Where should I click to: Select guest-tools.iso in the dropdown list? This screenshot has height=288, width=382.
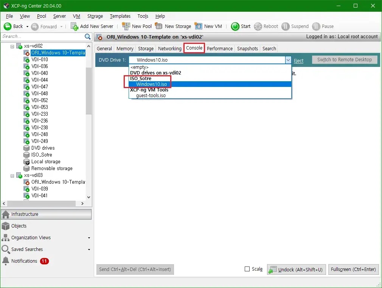[210, 96]
